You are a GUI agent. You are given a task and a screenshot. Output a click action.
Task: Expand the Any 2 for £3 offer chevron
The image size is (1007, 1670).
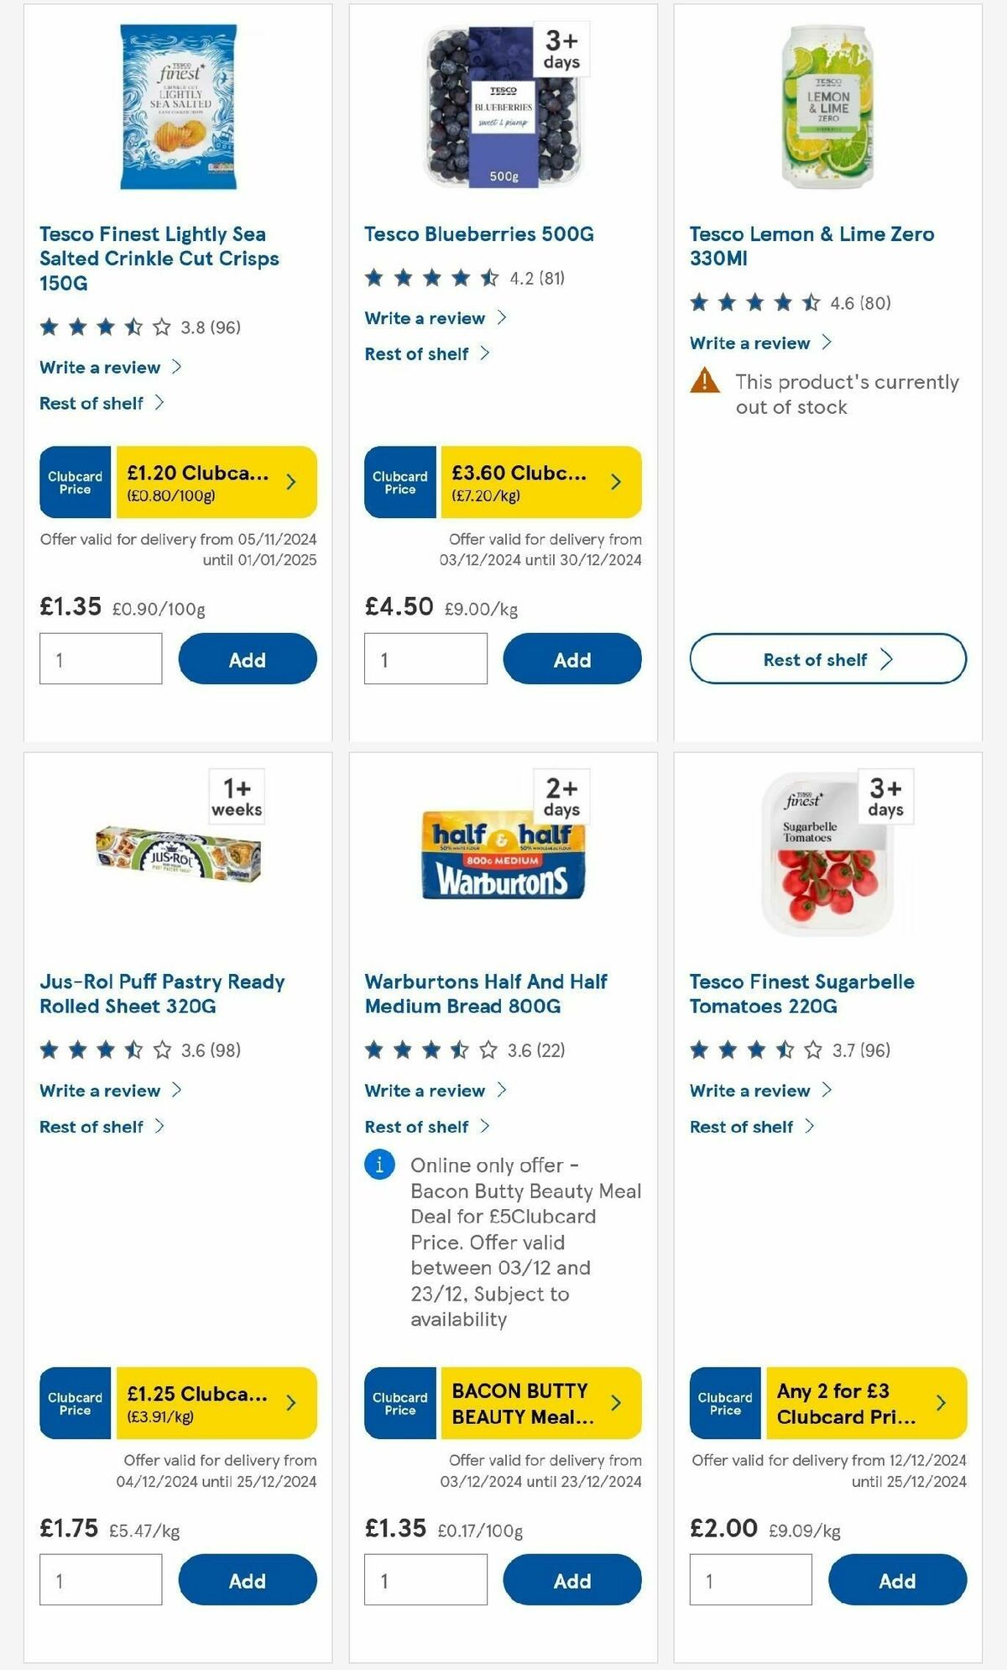click(942, 1403)
